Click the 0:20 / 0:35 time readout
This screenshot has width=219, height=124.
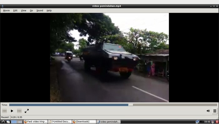click(17, 117)
